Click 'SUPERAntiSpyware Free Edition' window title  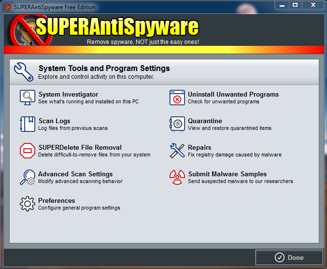55,7
